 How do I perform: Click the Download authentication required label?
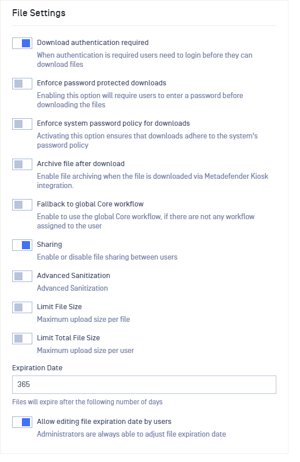(x=92, y=43)
